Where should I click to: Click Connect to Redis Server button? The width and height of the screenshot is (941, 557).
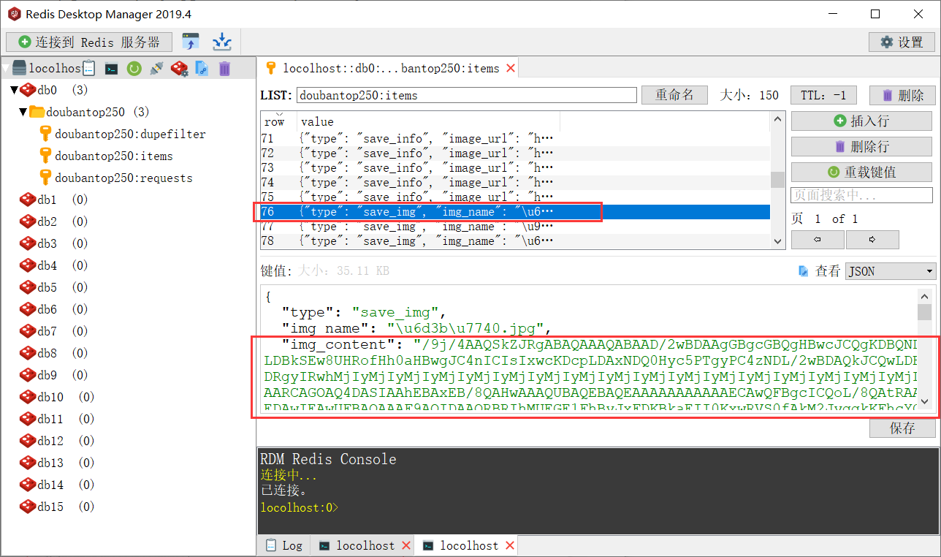[88, 42]
